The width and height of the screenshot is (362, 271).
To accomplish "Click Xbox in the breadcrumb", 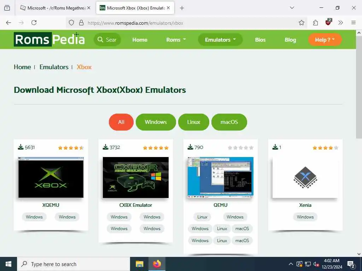I will (x=84, y=67).
